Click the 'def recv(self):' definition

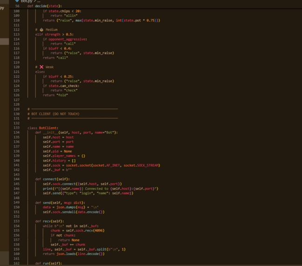49,221
